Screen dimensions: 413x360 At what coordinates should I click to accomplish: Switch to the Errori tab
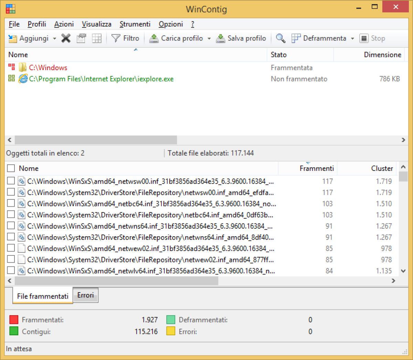click(85, 295)
